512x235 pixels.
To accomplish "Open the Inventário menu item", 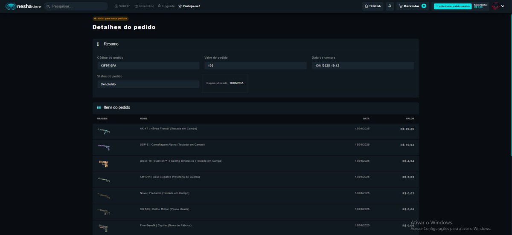I will coord(144,6).
